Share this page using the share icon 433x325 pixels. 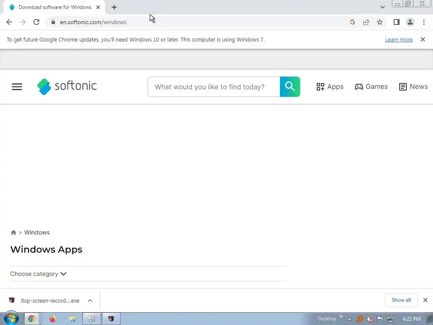point(366,22)
